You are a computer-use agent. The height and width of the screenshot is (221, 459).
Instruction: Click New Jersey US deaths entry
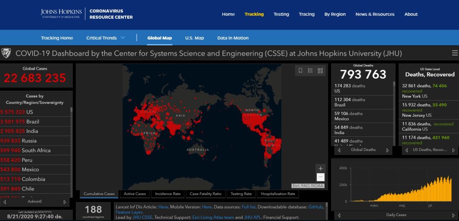(429, 110)
